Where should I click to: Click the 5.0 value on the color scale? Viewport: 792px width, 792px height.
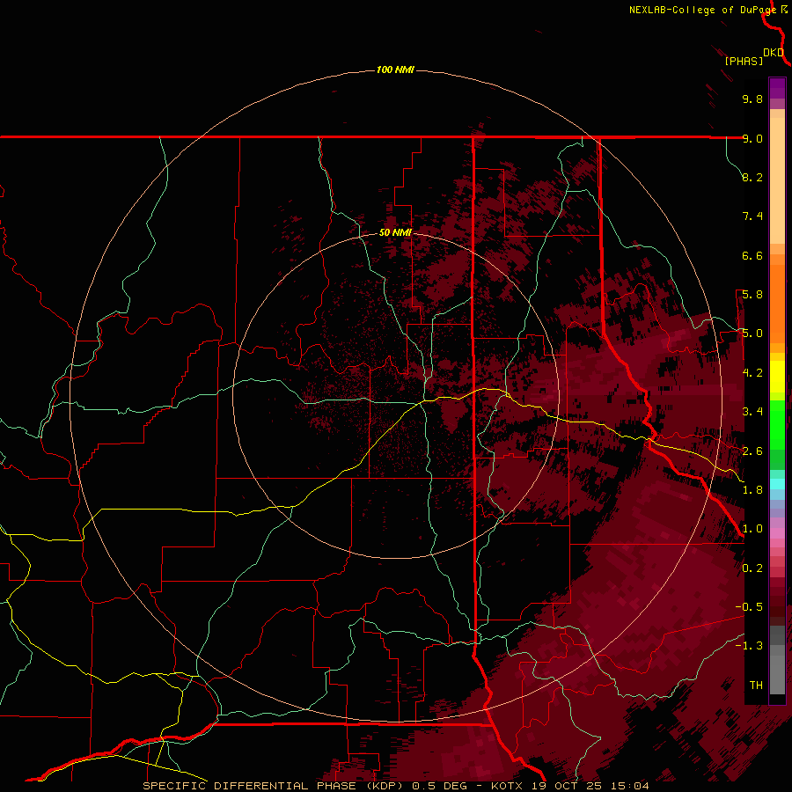(752, 334)
